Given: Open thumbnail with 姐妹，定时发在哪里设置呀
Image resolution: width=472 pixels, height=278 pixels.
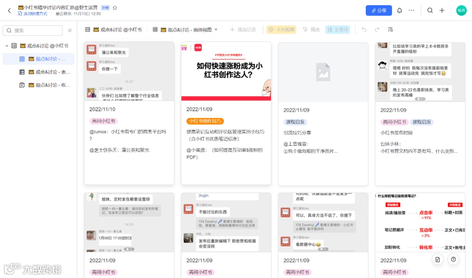Looking at the screenshot, I should click(129, 223).
